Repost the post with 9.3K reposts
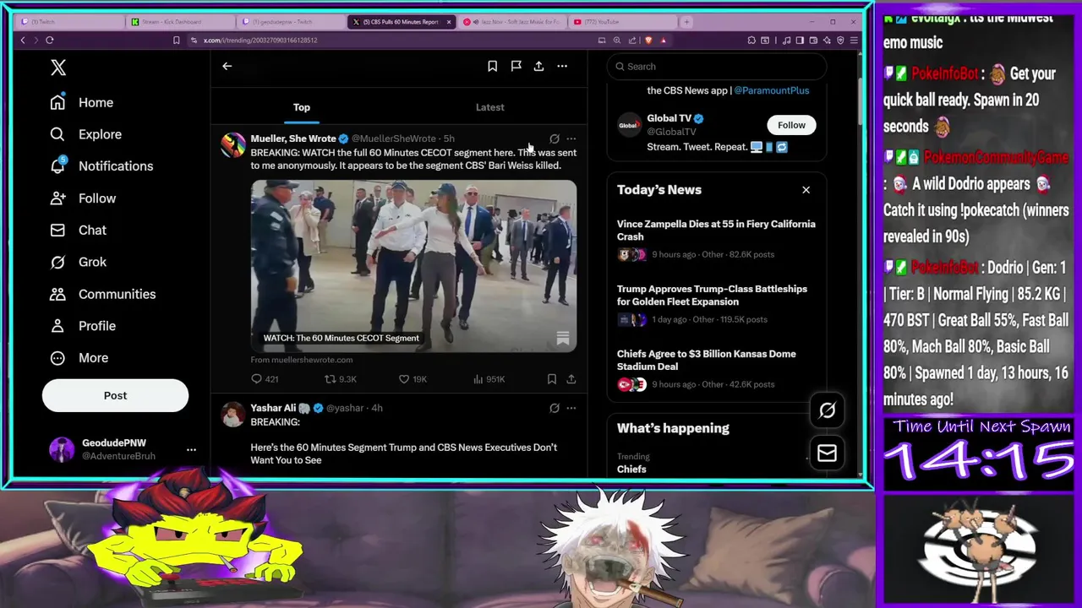 (341, 379)
